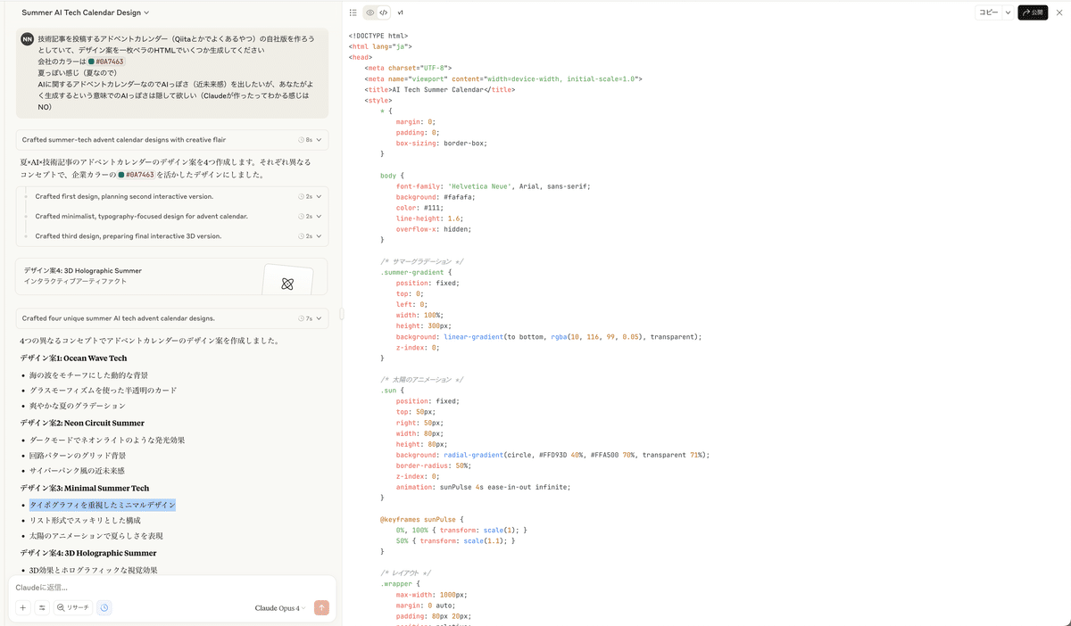Click the グラスモーフィズムを使った半透明のカード bullet
This screenshot has width=1071, height=626.
104,391
